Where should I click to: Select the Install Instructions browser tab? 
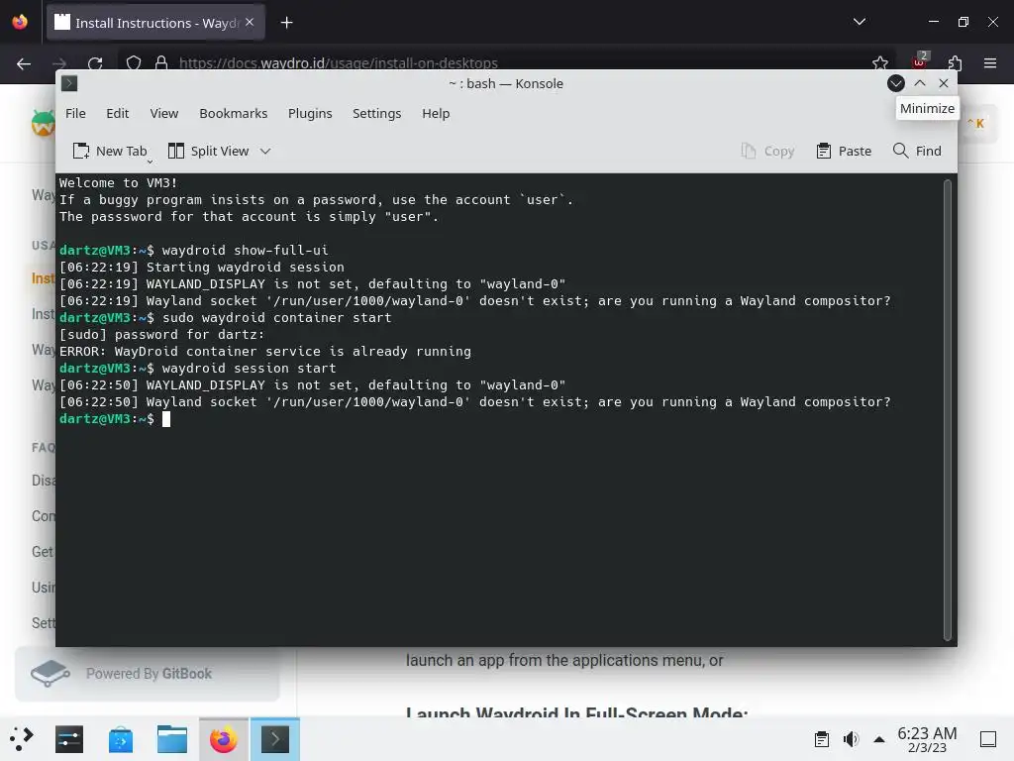[155, 23]
